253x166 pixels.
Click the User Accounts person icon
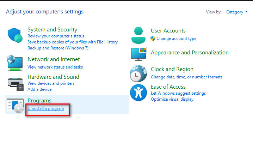pos(138,35)
